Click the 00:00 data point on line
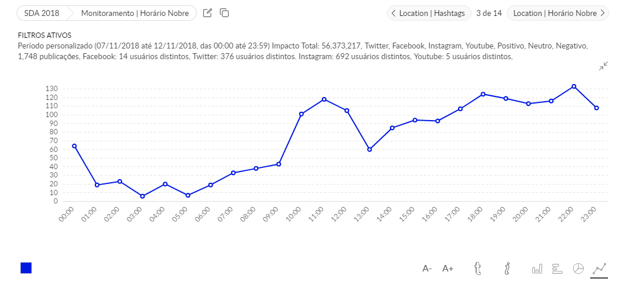This screenshot has width=621, height=291. [x=74, y=146]
